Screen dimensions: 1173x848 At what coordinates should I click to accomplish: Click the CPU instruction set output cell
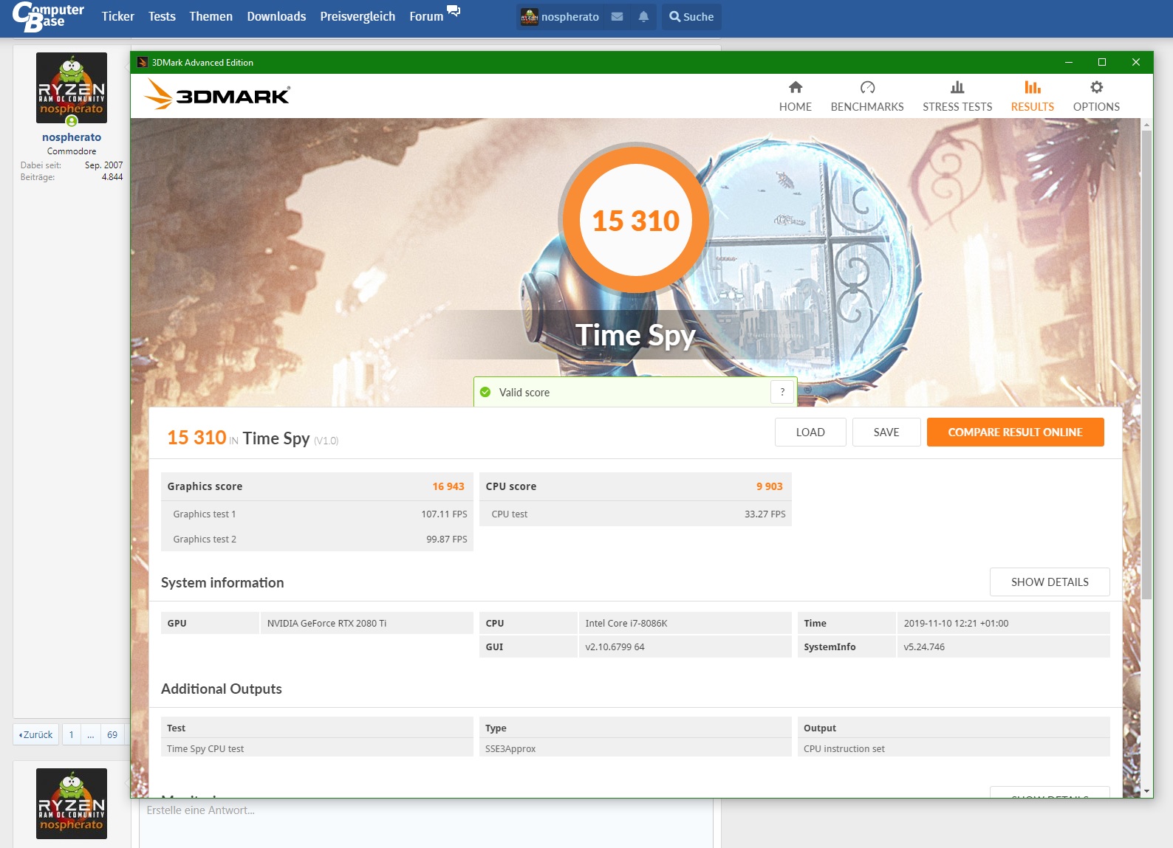click(x=954, y=748)
